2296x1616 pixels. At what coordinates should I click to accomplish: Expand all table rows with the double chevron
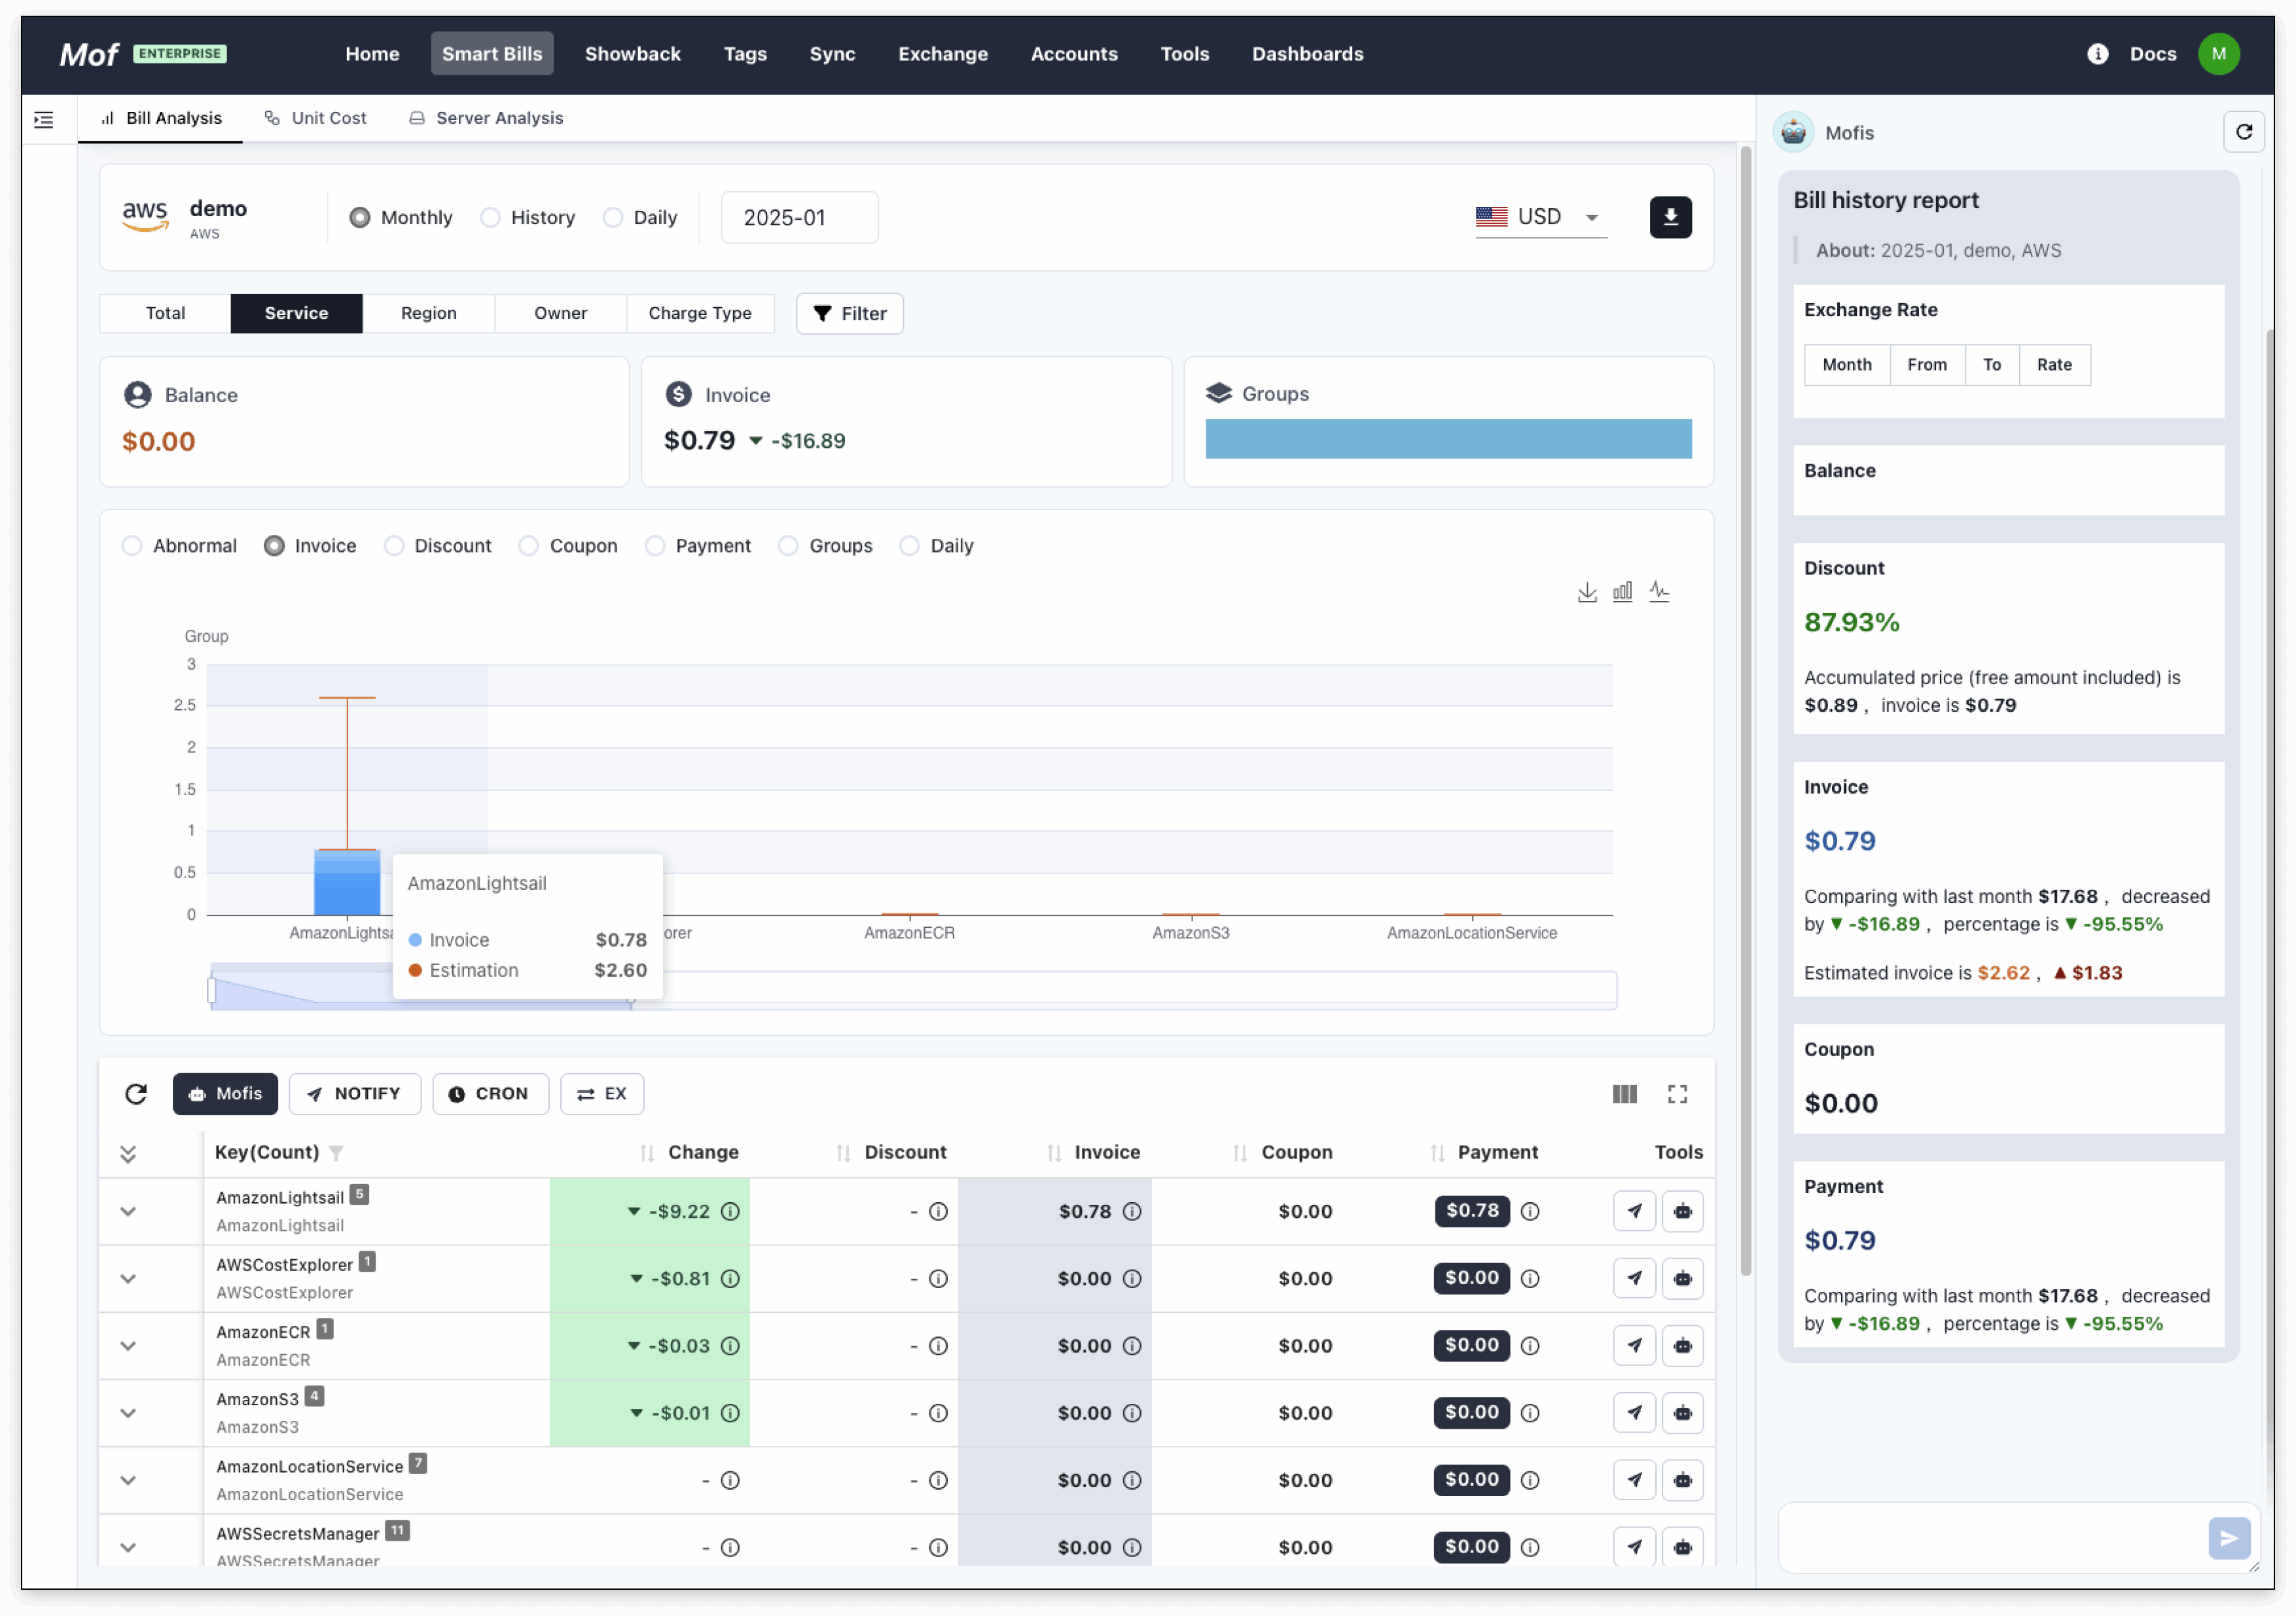point(128,1154)
